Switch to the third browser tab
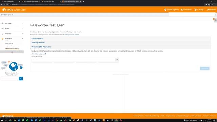This screenshot has height=122, width=217. click(51, 1)
